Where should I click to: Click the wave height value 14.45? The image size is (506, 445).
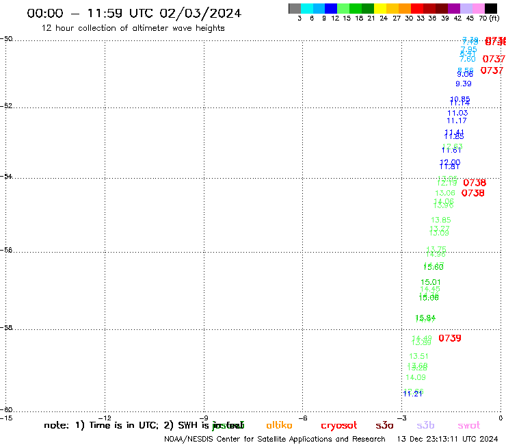(x=430, y=289)
